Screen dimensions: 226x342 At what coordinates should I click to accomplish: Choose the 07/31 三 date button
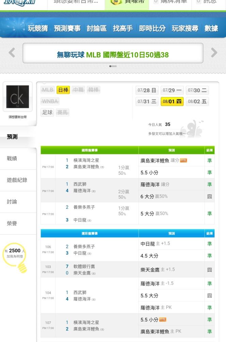tap(147, 102)
